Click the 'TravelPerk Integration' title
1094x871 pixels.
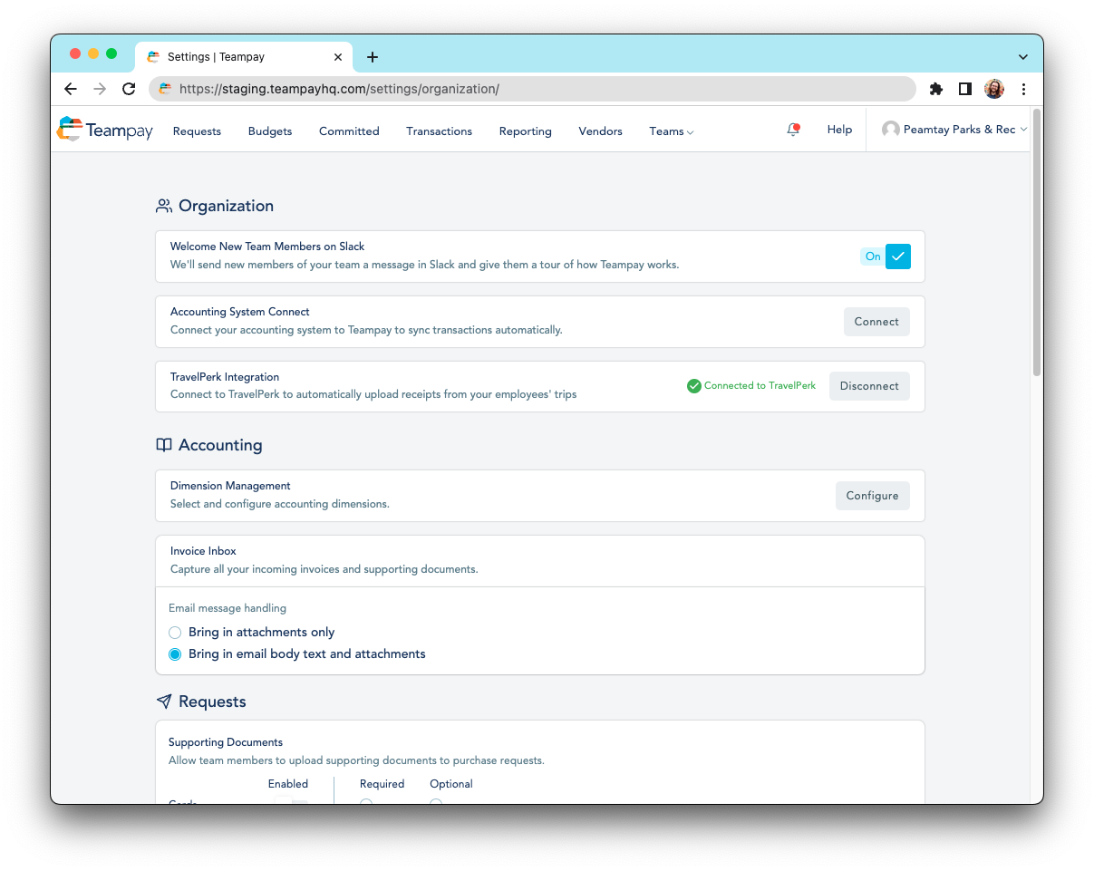tap(225, 377)
